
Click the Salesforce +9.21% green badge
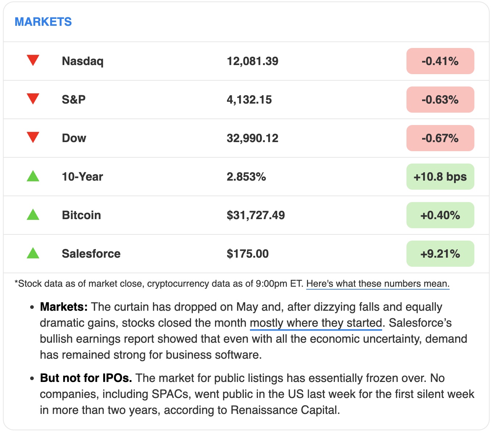click(x=440, y=254)
